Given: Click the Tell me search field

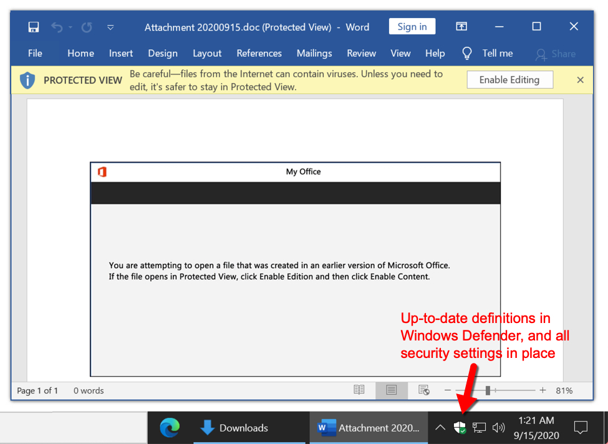Looking at the screenshot, I should 498,53.
